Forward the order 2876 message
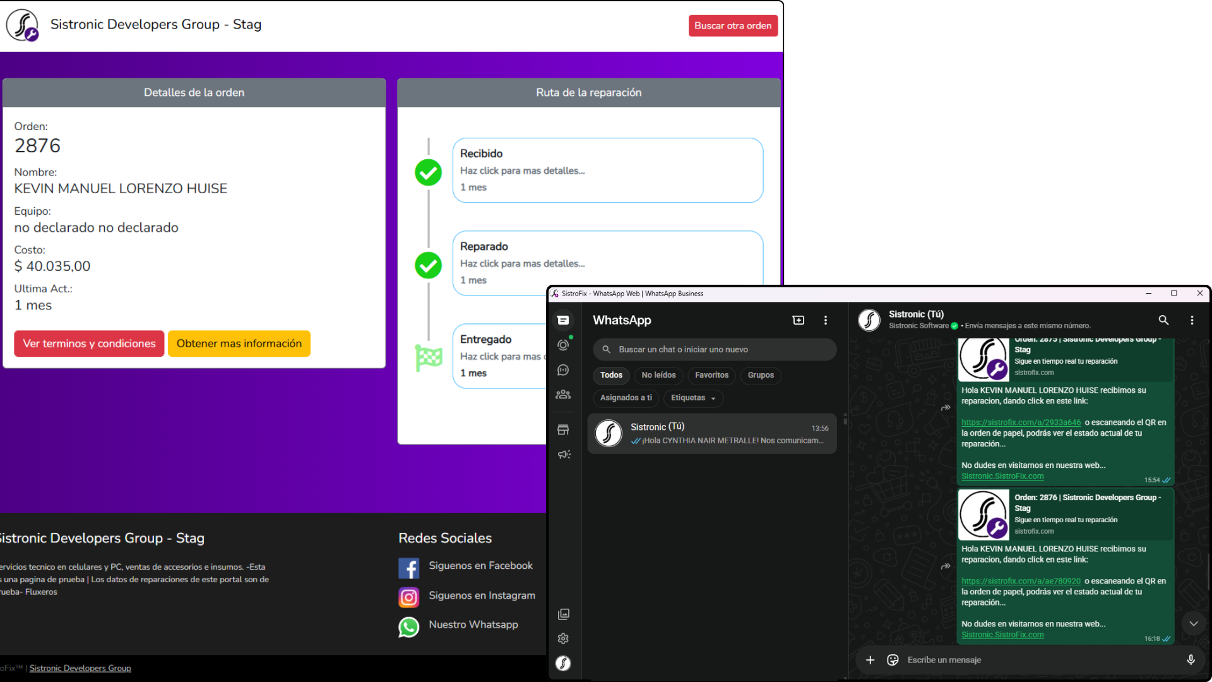Image resolution: width=1212 pixels, height=682 pixels. pos(946,566)
